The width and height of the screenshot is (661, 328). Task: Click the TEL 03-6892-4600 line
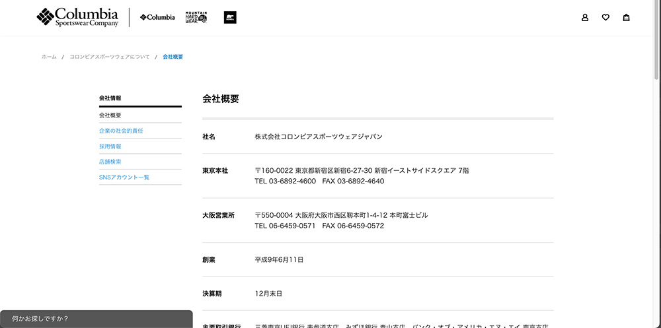(319, 181)
